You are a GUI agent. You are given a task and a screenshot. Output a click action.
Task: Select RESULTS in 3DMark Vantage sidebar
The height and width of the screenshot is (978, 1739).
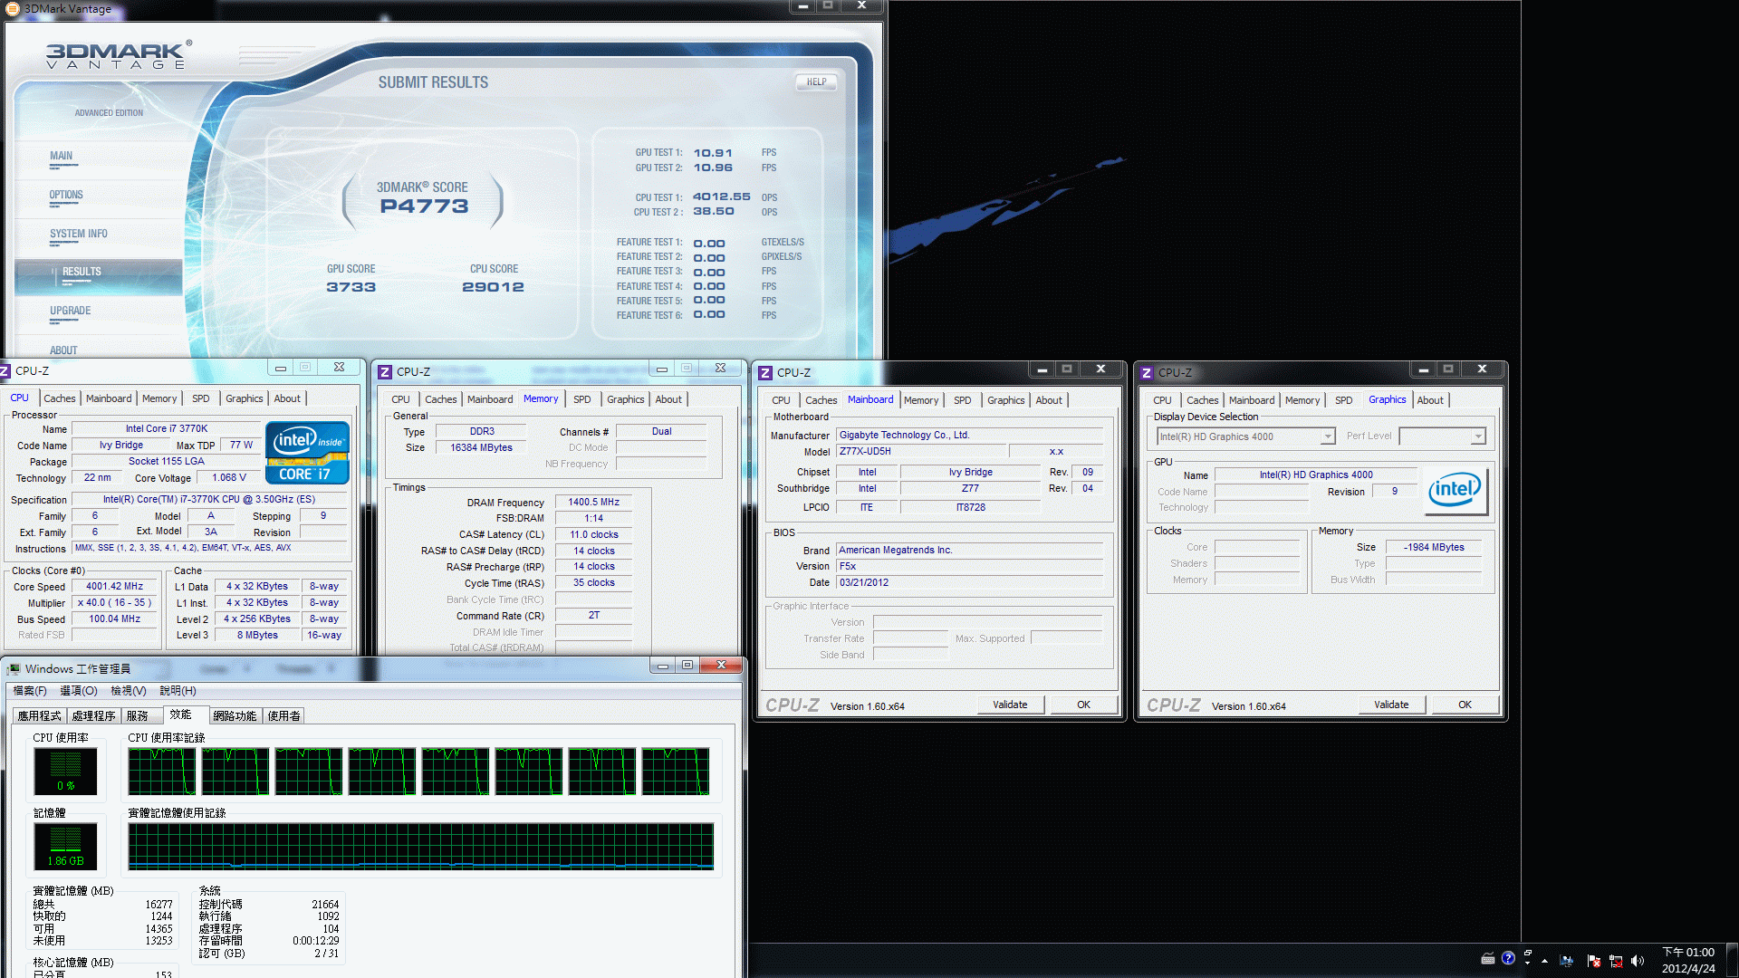(82, 272)
